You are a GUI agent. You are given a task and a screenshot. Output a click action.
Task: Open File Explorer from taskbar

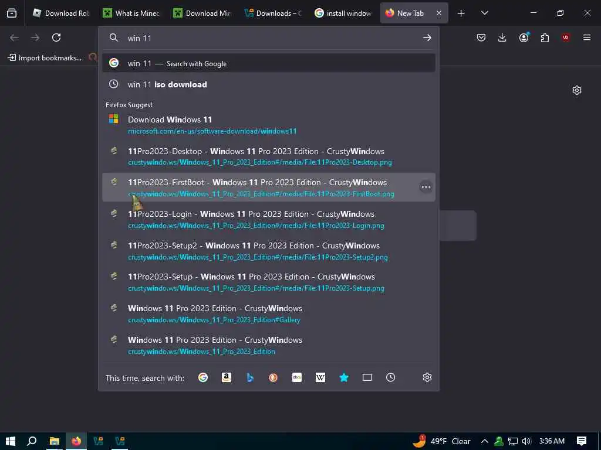point(55,441)
